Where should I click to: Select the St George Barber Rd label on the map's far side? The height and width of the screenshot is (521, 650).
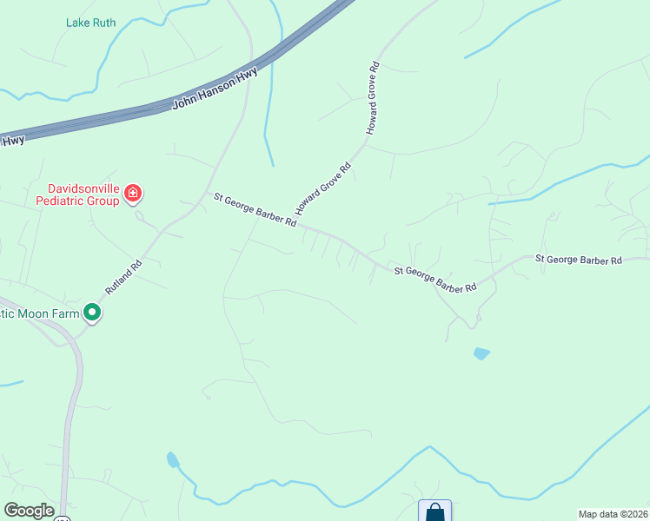coord(579,260)
